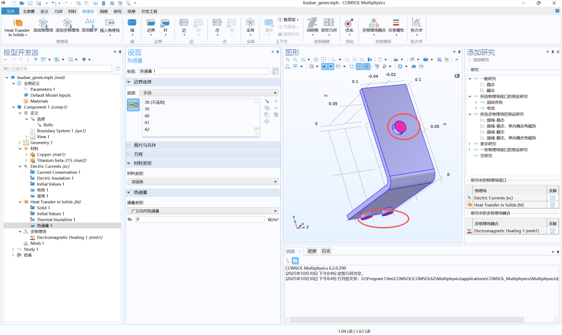Click the 热力学 ribbon icon
Image resolution: width=562 pixels, height=335 pixels.
(x=417, y=24)
